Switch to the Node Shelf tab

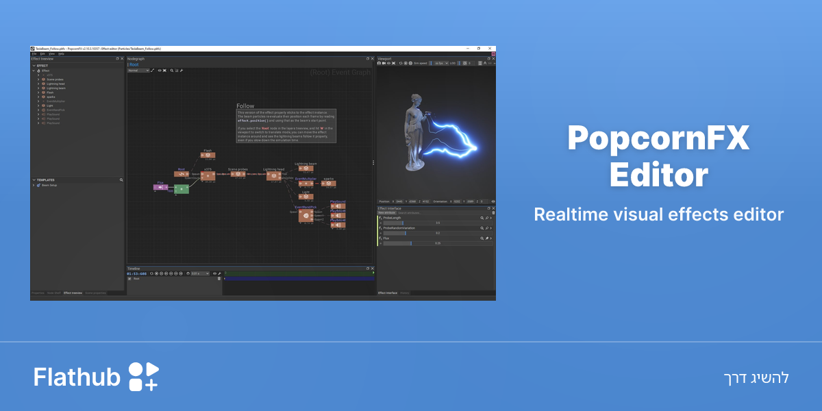click(x=54, y=293)
